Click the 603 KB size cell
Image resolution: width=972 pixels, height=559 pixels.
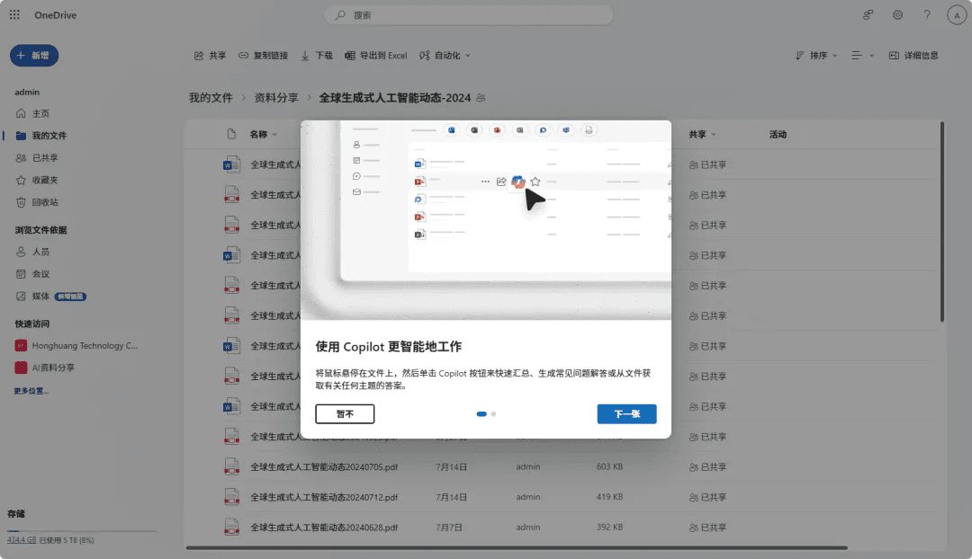[x=609, y=466]
